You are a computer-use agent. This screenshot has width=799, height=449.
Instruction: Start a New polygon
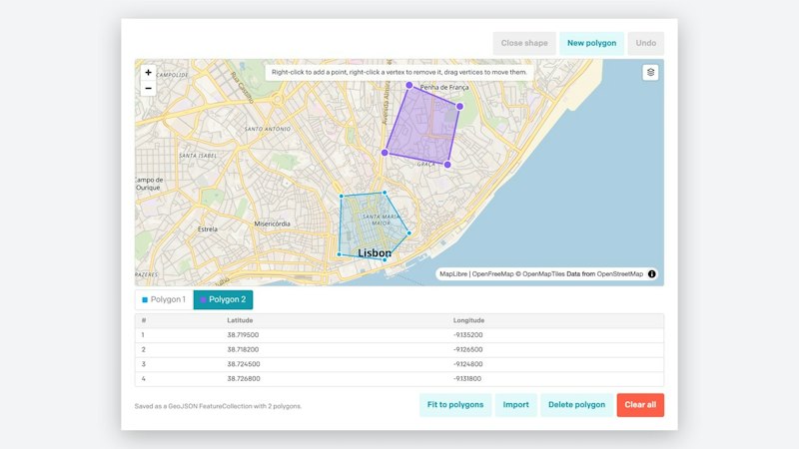(x=591, y=43)
